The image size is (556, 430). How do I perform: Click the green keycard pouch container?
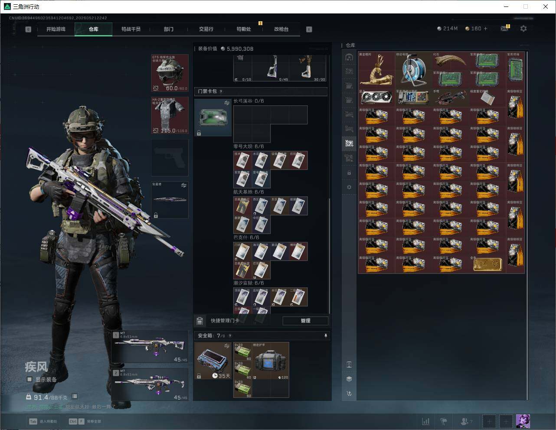[213, 117]
